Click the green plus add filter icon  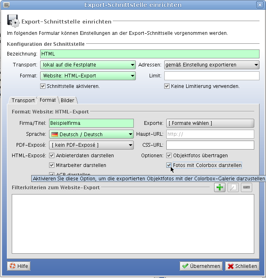click(219, 188)
